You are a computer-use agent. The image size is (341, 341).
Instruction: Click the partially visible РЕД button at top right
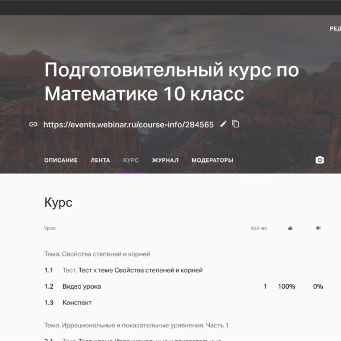tap(335, 29)
